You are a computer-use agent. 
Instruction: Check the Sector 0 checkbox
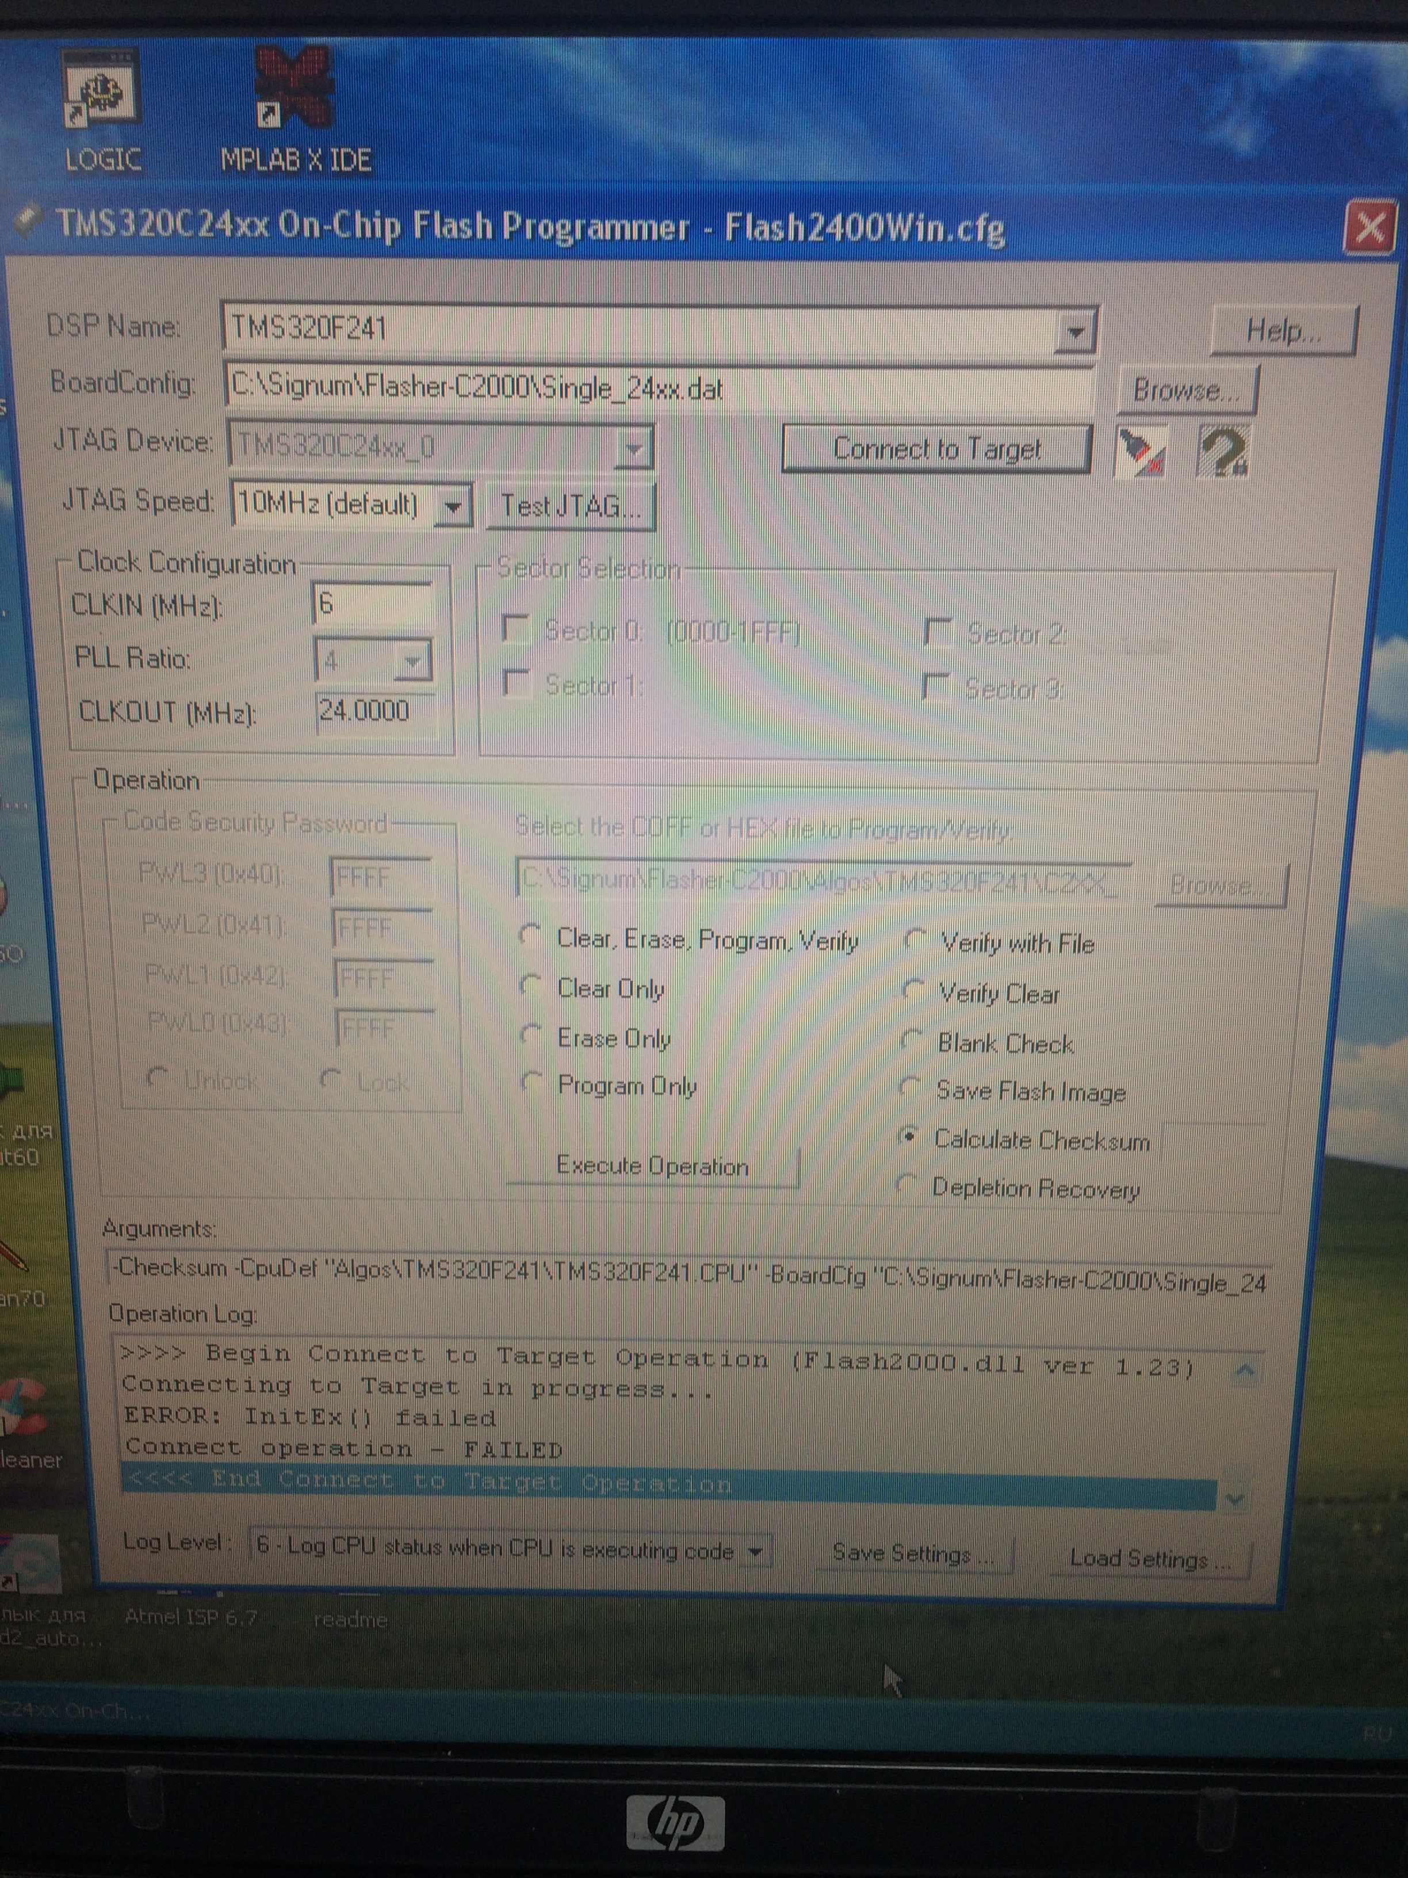515,629
